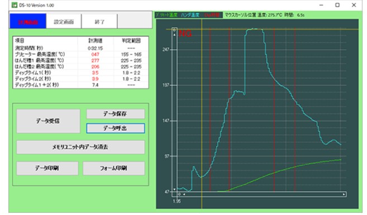Select the 計測画面 tab
Screen dimensions: 367x215
28,22
